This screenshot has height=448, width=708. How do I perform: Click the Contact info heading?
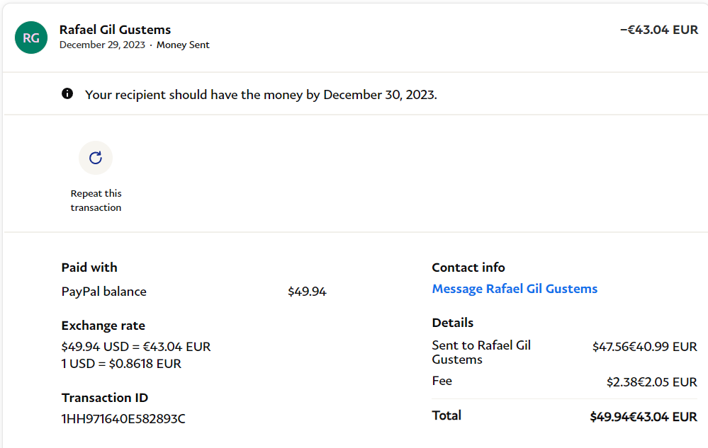pyautogui.click(x=468, y=268)
